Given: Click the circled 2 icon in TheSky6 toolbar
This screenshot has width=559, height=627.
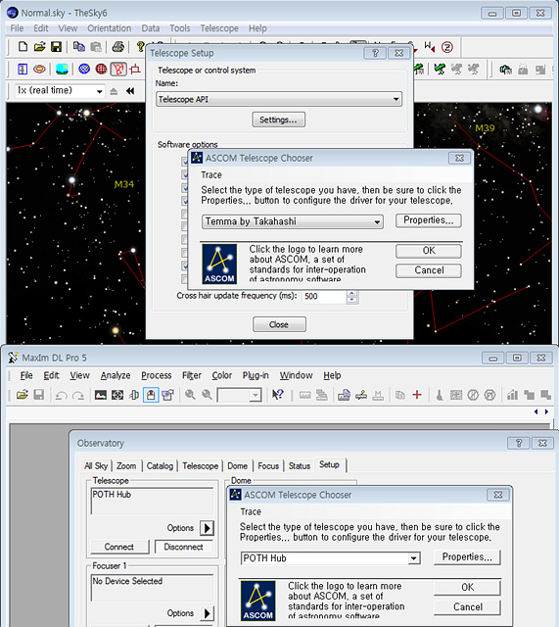Looking at the screenshot, I should [447, 47].
